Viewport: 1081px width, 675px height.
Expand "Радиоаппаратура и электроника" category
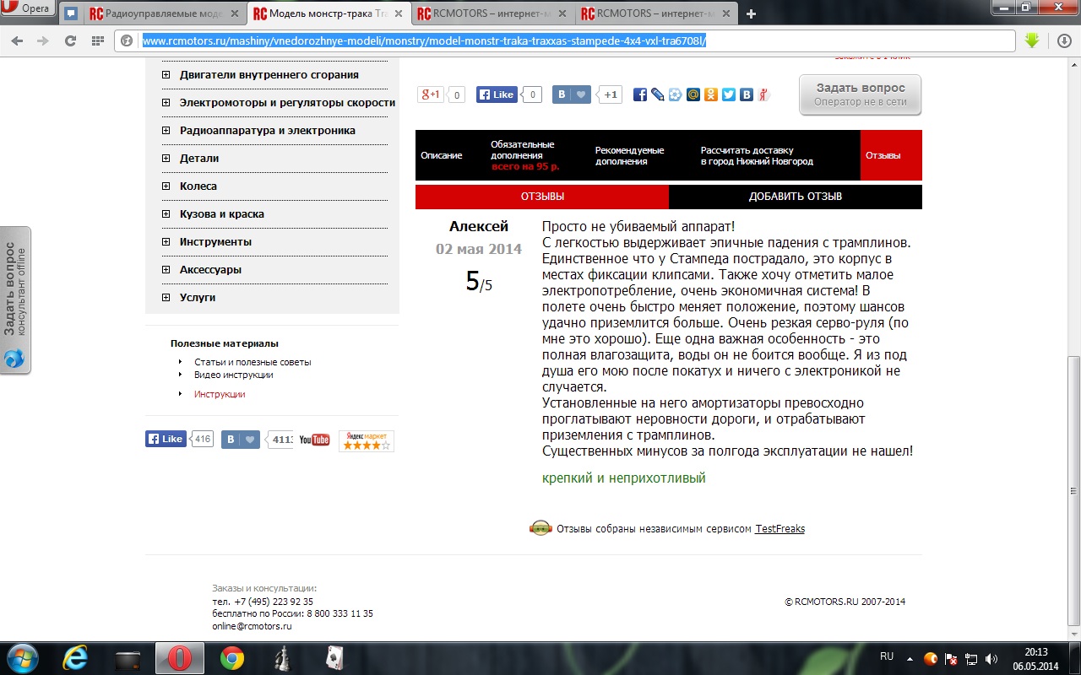pos(166,131)
